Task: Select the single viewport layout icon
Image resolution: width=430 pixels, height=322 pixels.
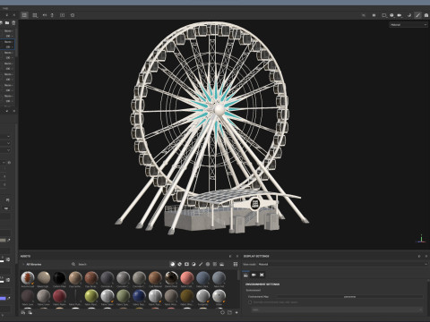Action: 24,15
